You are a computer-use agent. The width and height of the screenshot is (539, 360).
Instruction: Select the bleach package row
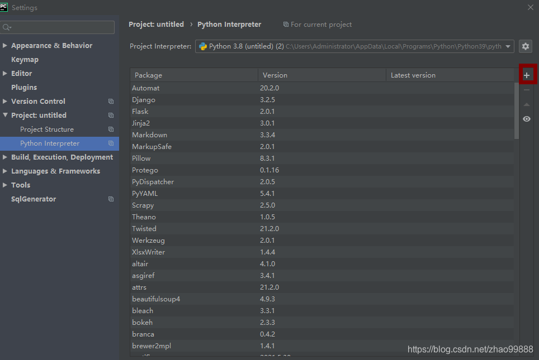[322, 310]
